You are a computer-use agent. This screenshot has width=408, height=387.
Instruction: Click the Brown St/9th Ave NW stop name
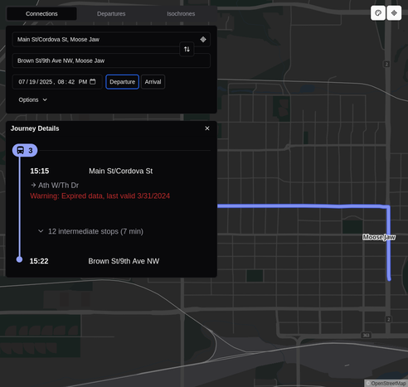click(124, 261)
